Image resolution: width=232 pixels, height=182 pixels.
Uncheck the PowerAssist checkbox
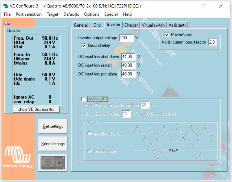pyautogui.click(x=167, y=35)
